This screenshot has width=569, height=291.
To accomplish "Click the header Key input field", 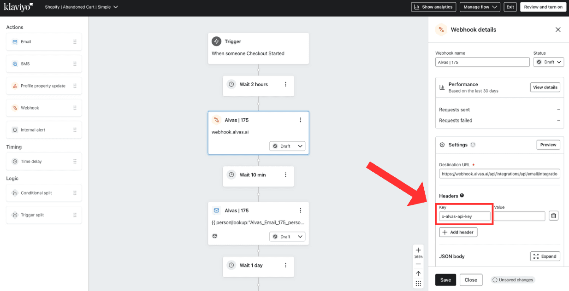I will pyautogui.click(x=465, y=216).
